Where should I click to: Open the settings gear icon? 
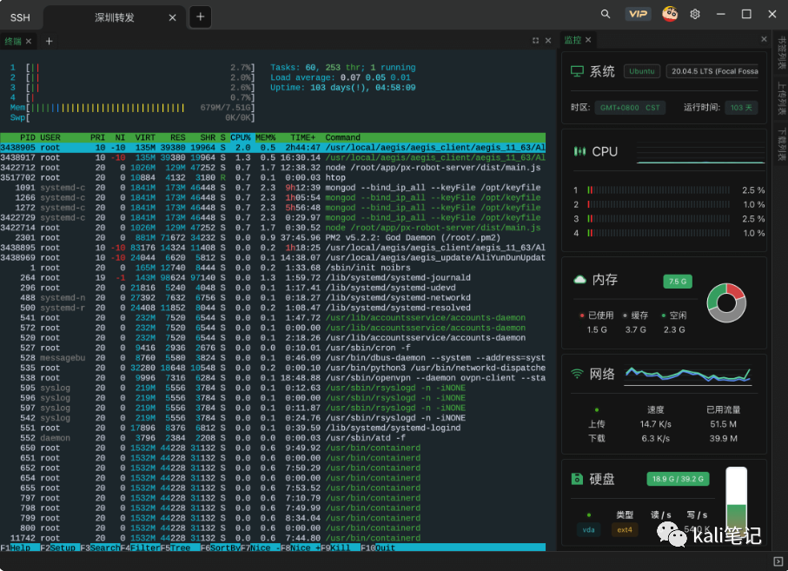695,14
